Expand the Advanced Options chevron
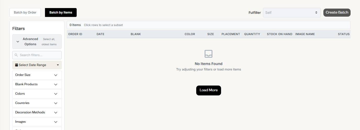Screen dimensions: 360x130 (18, 42)
